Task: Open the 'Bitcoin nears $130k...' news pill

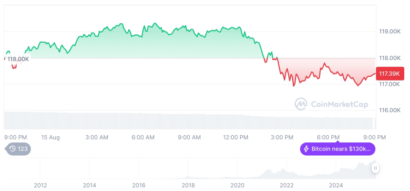Action: [338, 149]
